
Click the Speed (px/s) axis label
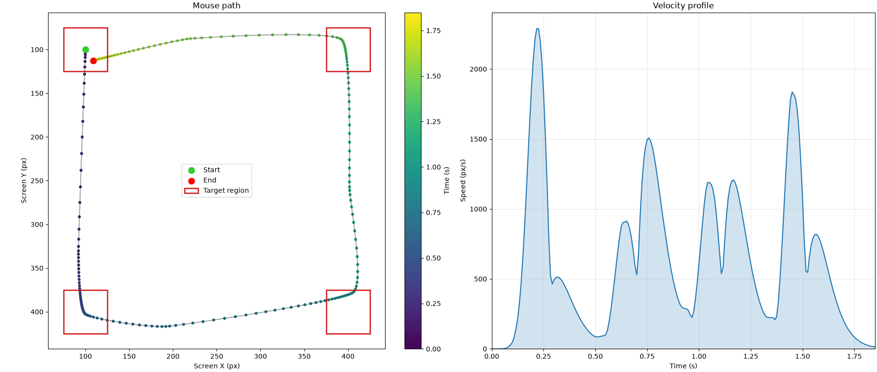(463, 180)
